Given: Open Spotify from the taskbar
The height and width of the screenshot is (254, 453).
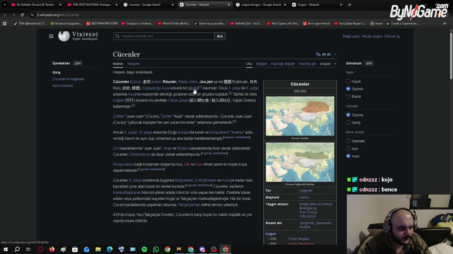Looking at the screenshot, I should tap(144, 249).
